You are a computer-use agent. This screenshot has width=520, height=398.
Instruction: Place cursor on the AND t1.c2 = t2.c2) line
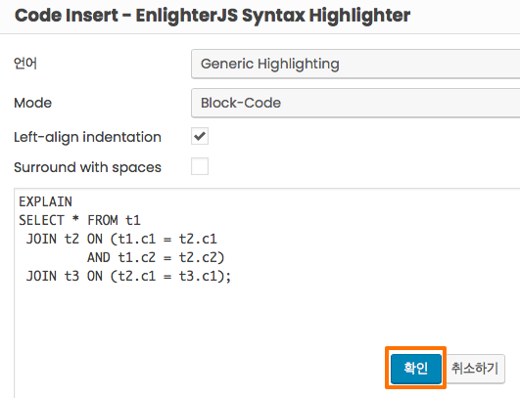click(156, 257)
